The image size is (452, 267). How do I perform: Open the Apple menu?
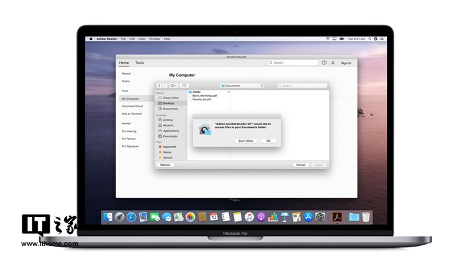coord(91,39)
